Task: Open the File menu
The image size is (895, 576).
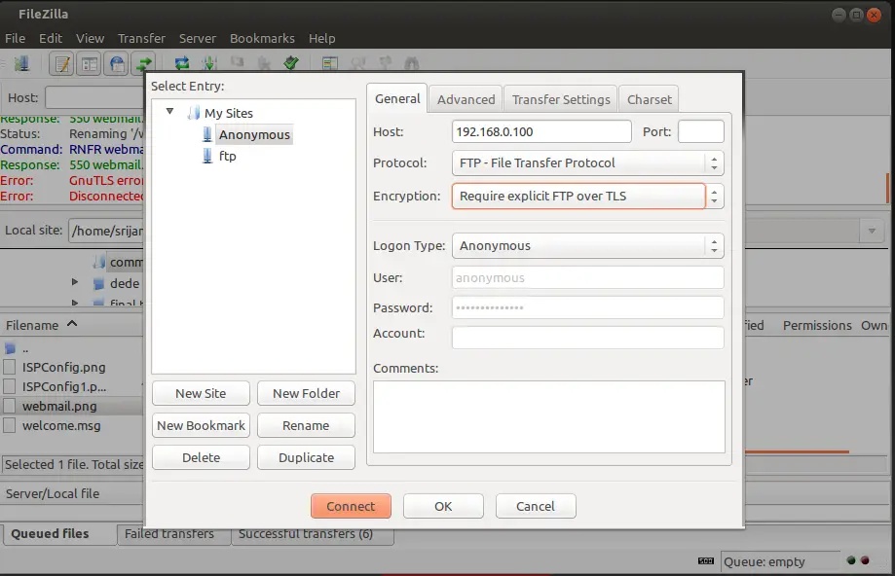Action: (15, 38)
